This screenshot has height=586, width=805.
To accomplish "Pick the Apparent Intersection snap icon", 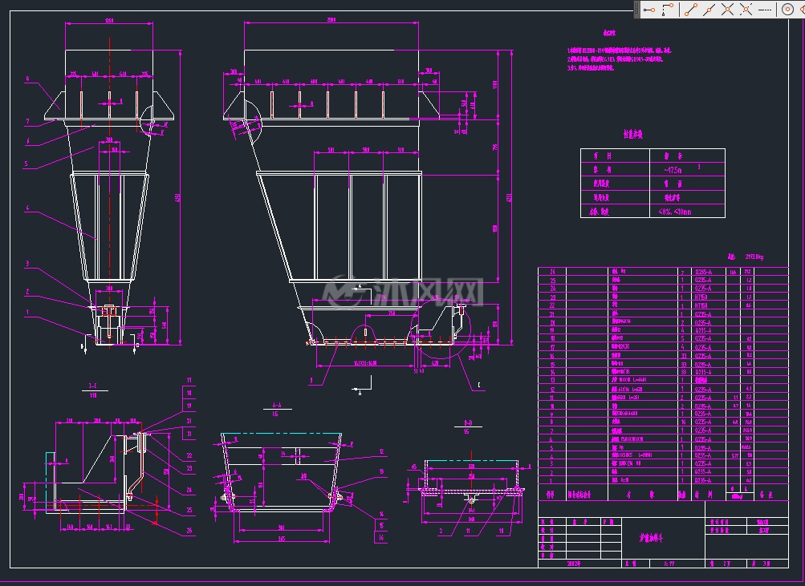I will point(746,10).
